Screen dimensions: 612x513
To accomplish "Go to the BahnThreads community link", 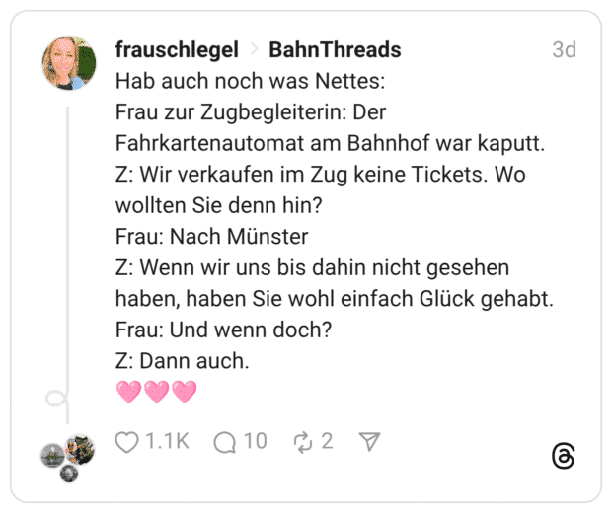I will 335,49.
